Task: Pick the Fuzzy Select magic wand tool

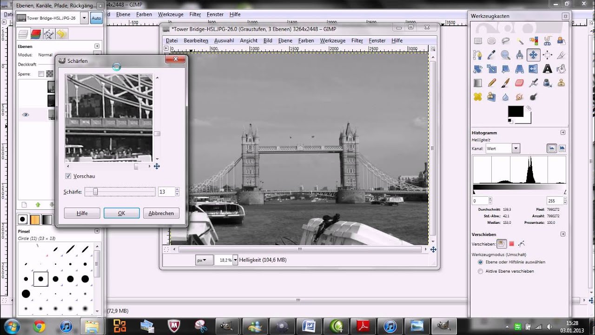Action: pyautogui.click(x=519, y=41)
